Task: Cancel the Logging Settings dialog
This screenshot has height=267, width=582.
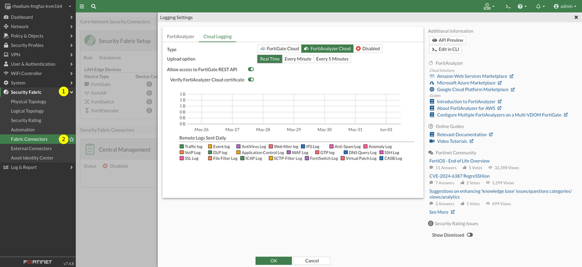Action: pos(312,261)
